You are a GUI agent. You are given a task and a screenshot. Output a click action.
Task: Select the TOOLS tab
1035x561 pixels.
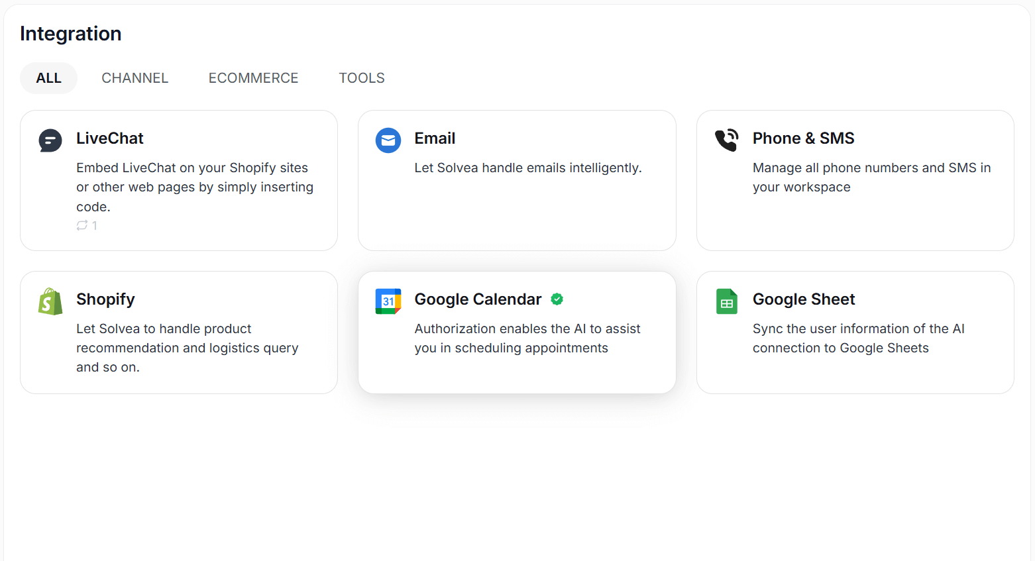tap(362, 78)
